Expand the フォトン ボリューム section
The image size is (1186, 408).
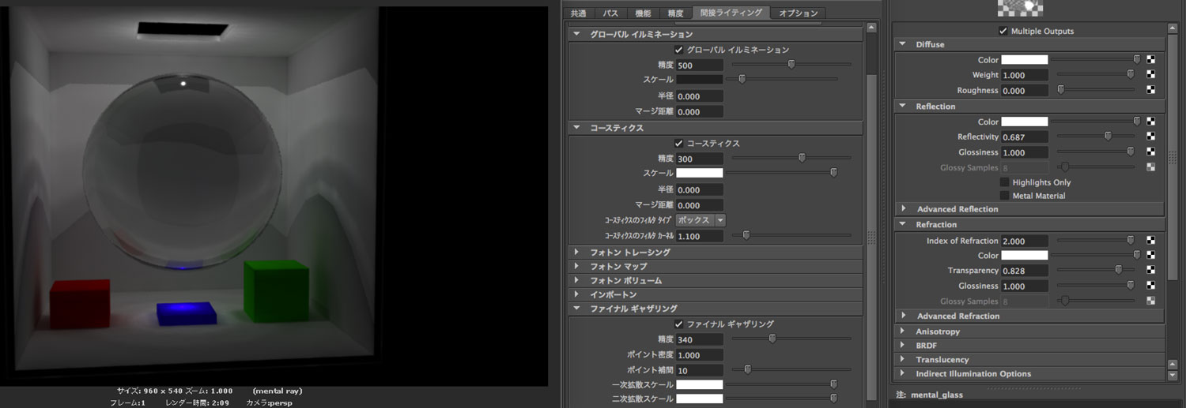[x=576, y=281]
